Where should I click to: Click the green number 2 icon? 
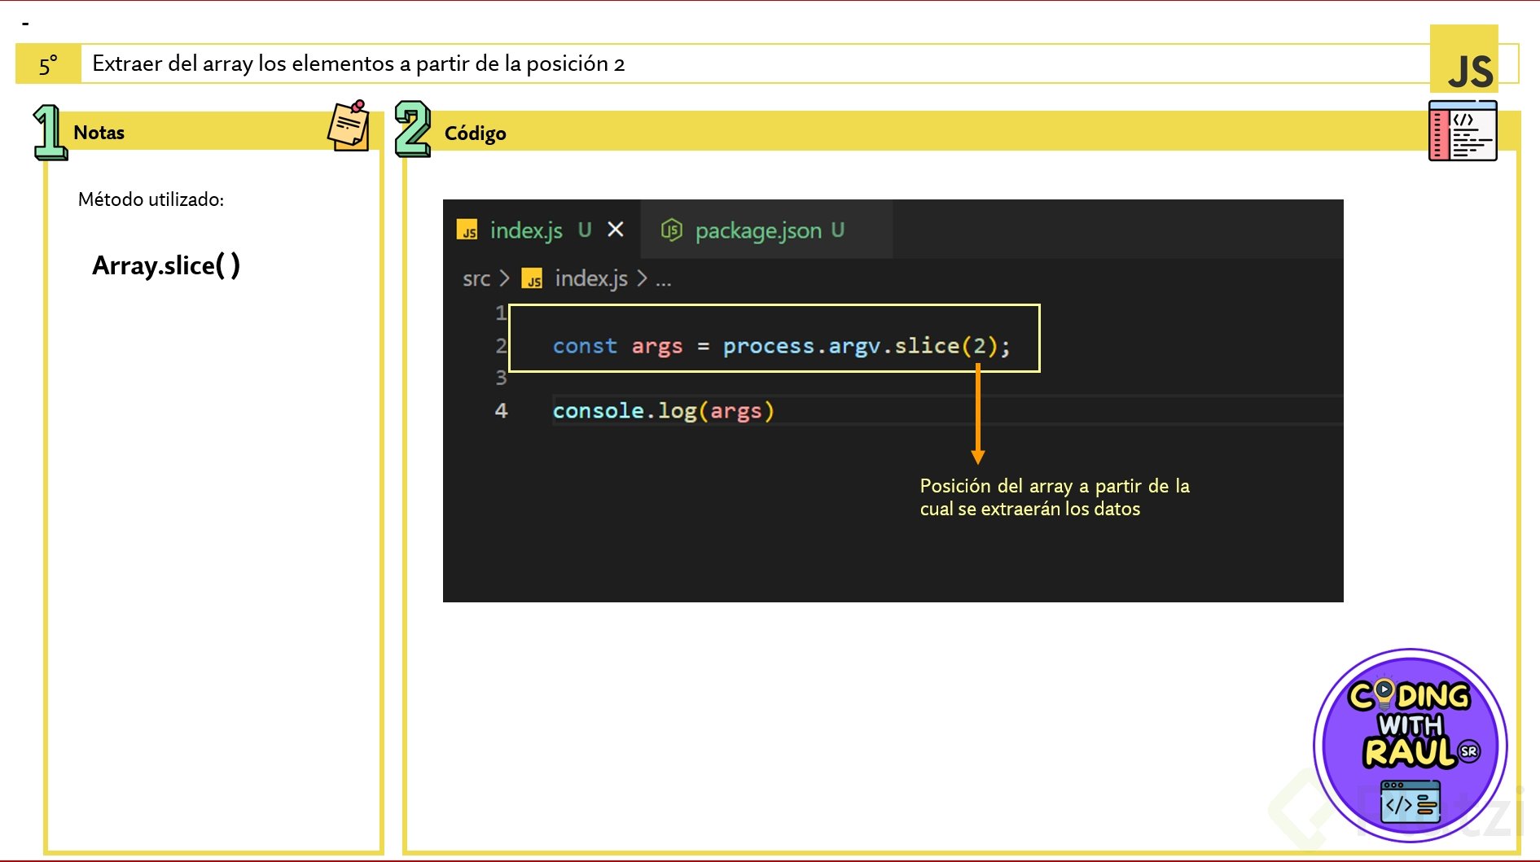pos(412,129)
